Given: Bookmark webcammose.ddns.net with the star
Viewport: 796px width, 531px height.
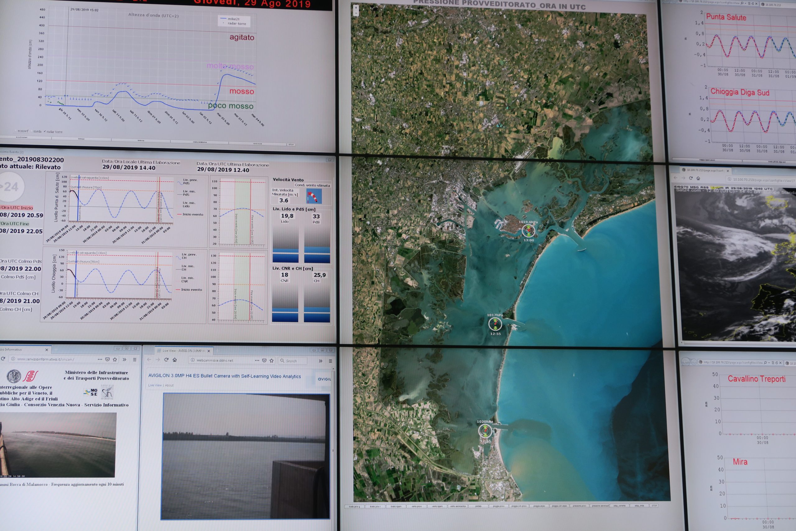Looking at the screenshot, I should [271, 361].
